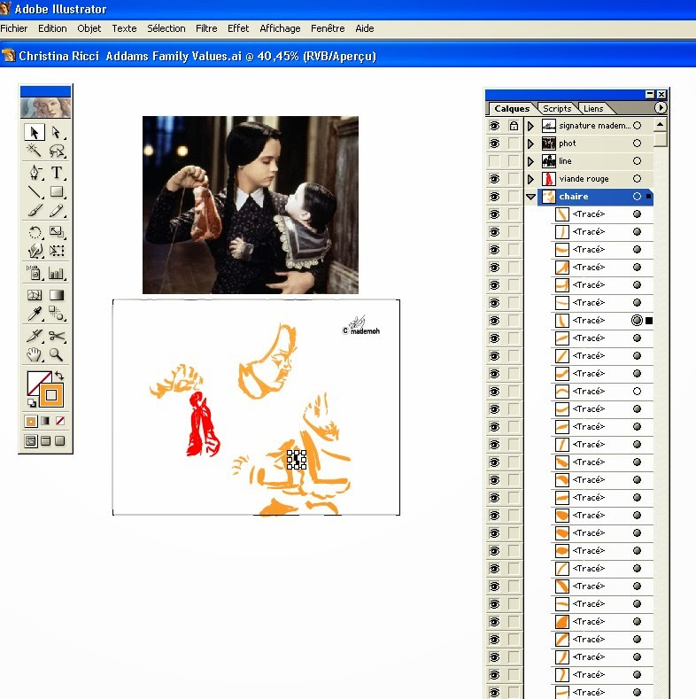Select the Pencil tool
696x699 pixels.
point(56,211)
